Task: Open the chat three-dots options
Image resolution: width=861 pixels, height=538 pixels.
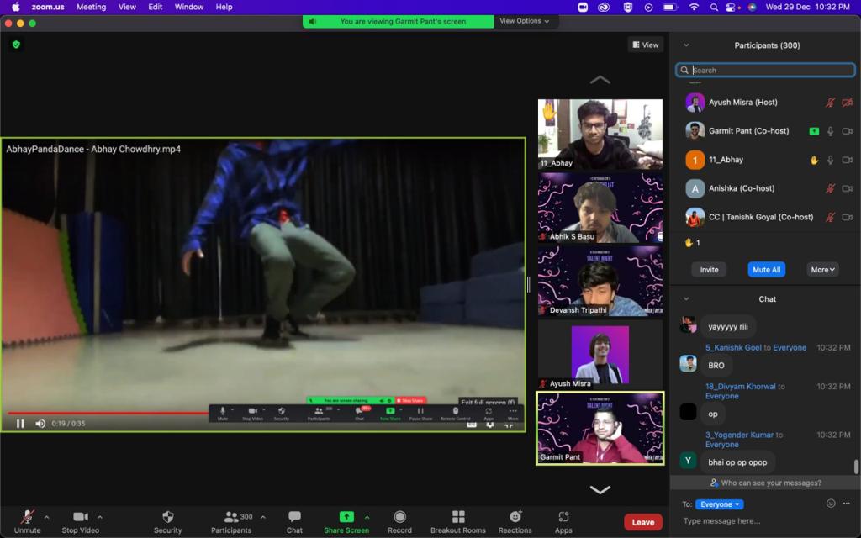Action: (846, 504)
